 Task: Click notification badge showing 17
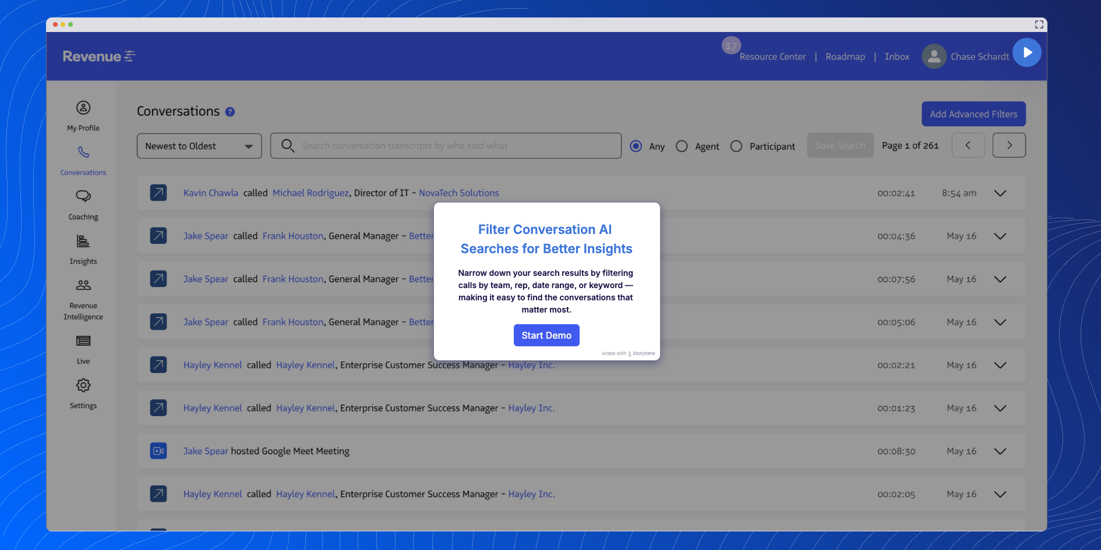tap(731, 45)
